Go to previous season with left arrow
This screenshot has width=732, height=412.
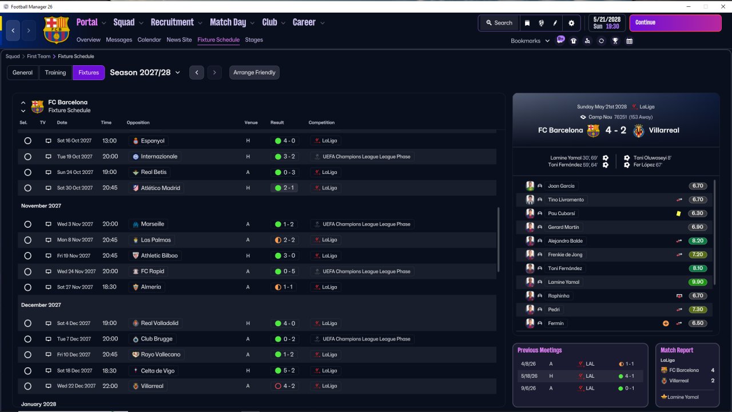point(197,73)
